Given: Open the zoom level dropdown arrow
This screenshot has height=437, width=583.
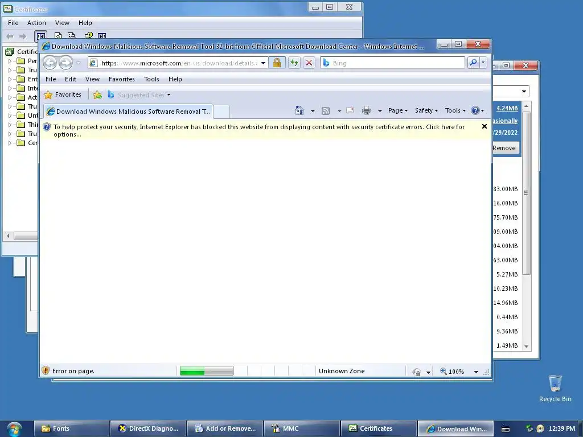Looking at the screenshot, I should [x=476, y=372].
